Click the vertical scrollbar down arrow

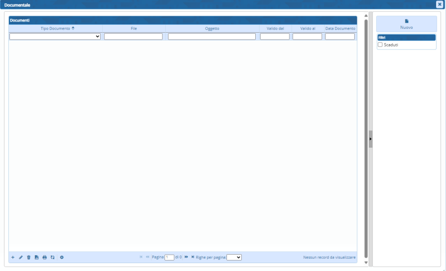click(x=366, y=263)
